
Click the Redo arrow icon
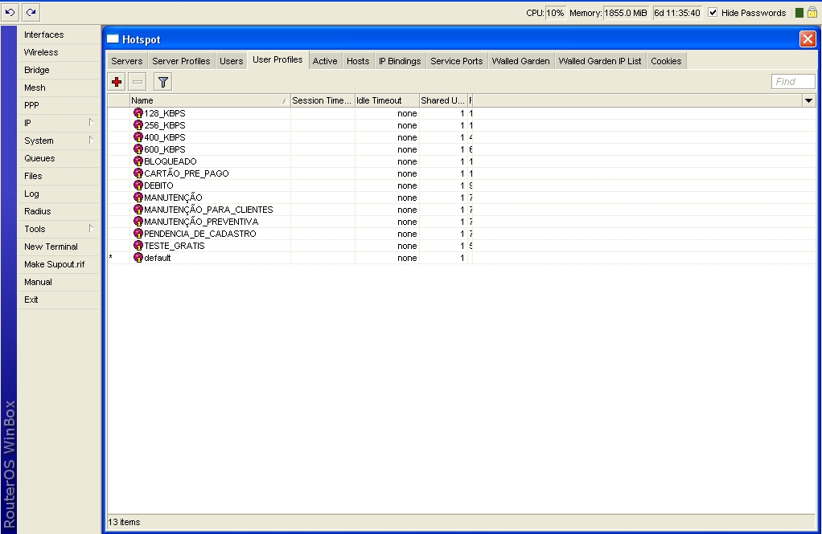31,12
